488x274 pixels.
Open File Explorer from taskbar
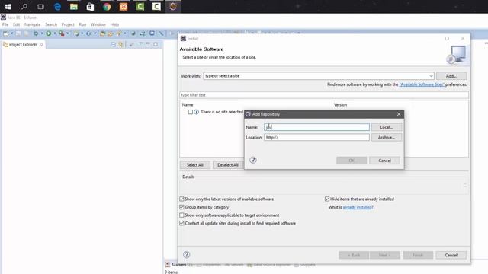pos(74,7)
